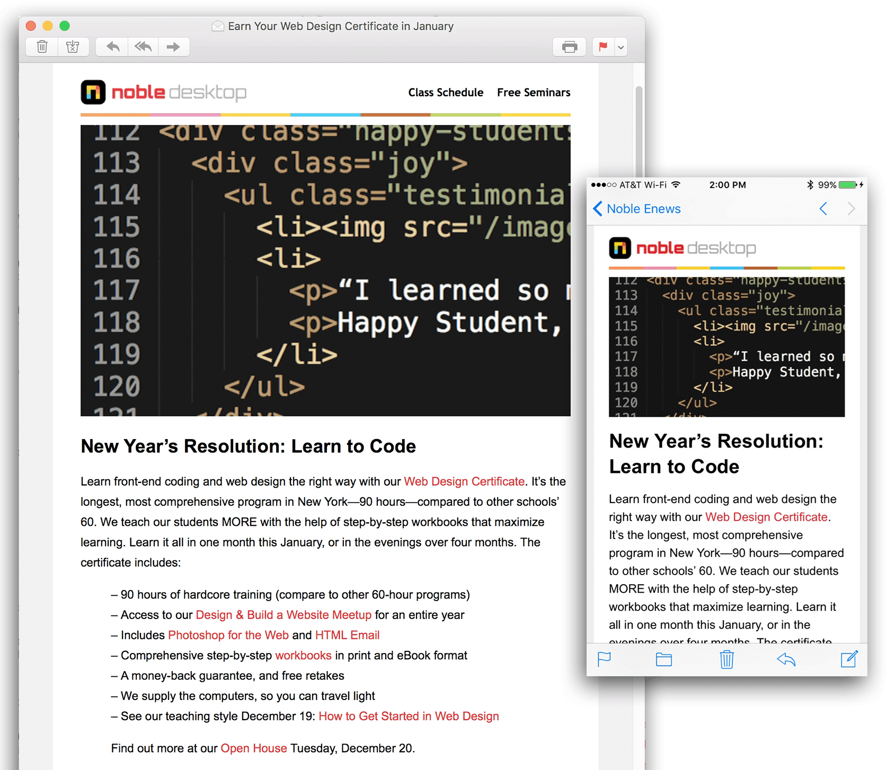Open How to Get Started in Web Design link
Screen dimensions: 886x770
click(409, 716)
